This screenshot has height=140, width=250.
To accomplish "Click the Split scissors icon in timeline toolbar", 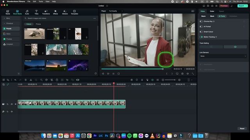I will pos(31,80).
